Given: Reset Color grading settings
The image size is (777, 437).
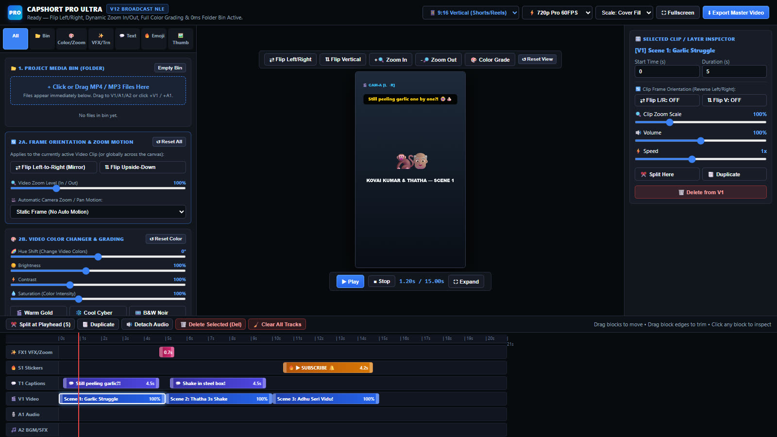Looking at the screenshot, I should coord(166,239).
